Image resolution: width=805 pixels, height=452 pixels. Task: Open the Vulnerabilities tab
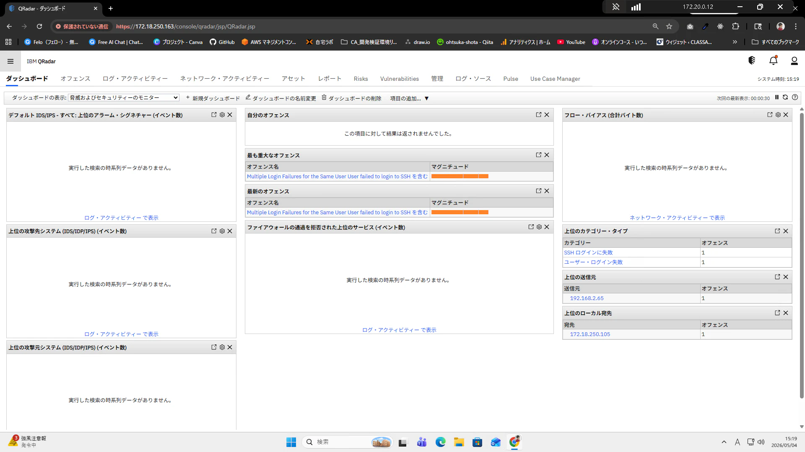400,79
